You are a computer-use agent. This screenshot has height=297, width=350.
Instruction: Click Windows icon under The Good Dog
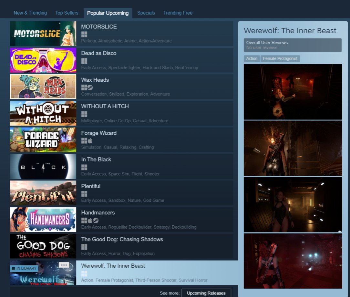point(84,247)
